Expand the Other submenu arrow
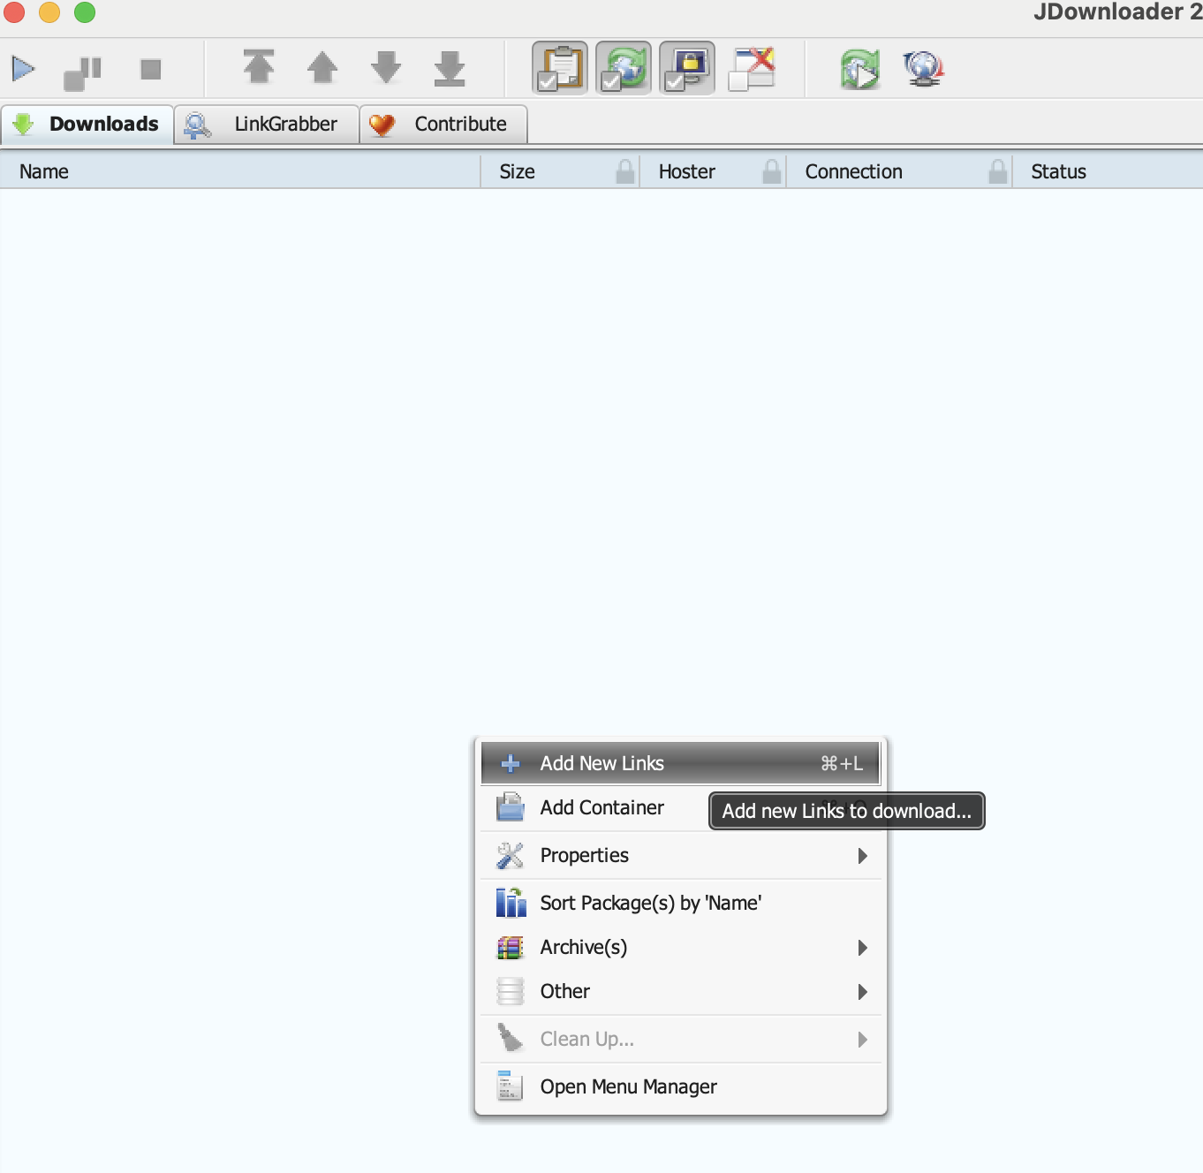This screenshot has height=1173, width=1203. coord(863,991)
